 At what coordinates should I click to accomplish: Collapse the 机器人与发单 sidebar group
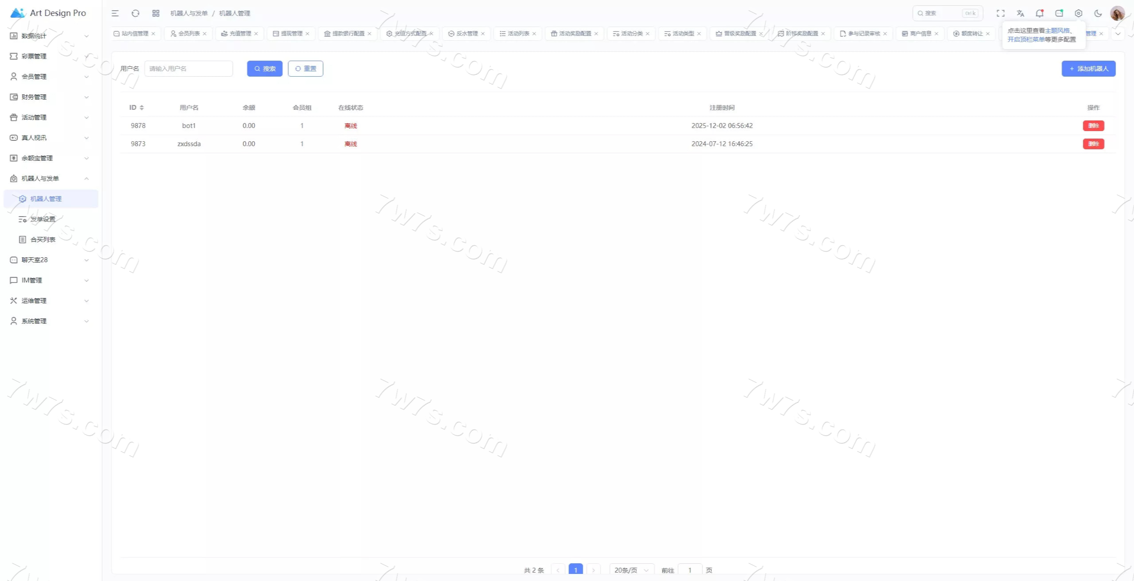click(x=49, y=178)
